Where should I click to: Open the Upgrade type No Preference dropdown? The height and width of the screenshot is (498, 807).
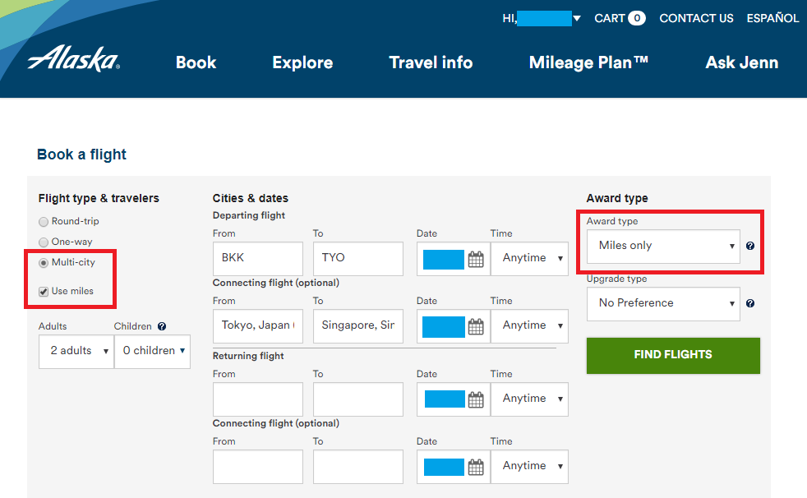tap(663, 304)
